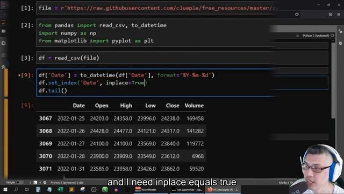Switch to run_jupyterlab taskbar window
The image size is (344, 194).
click(x=187, y=189)
